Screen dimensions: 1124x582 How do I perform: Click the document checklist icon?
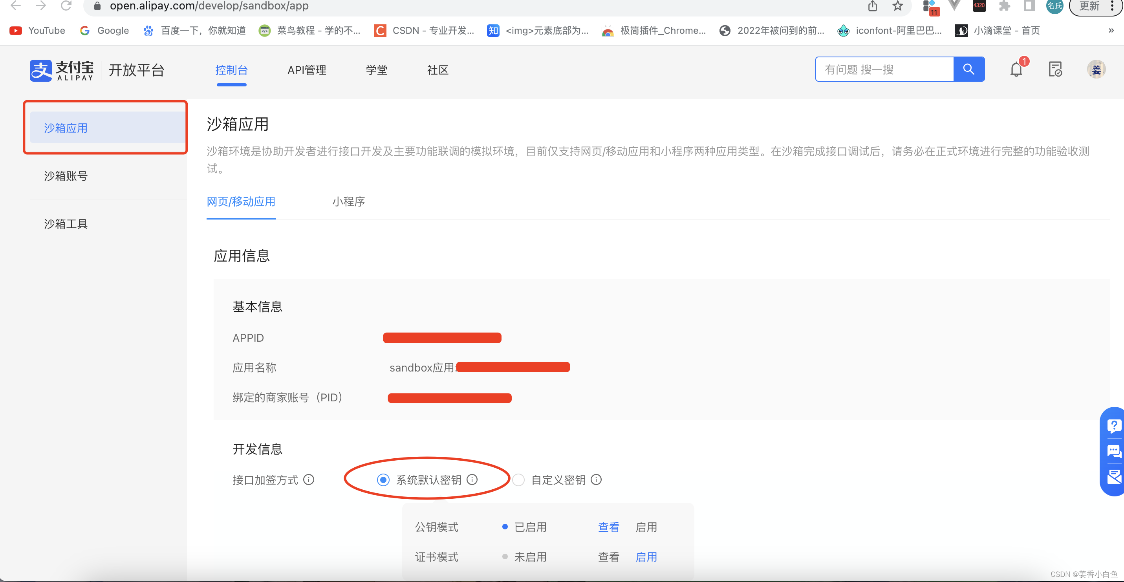pos(1055,70)
